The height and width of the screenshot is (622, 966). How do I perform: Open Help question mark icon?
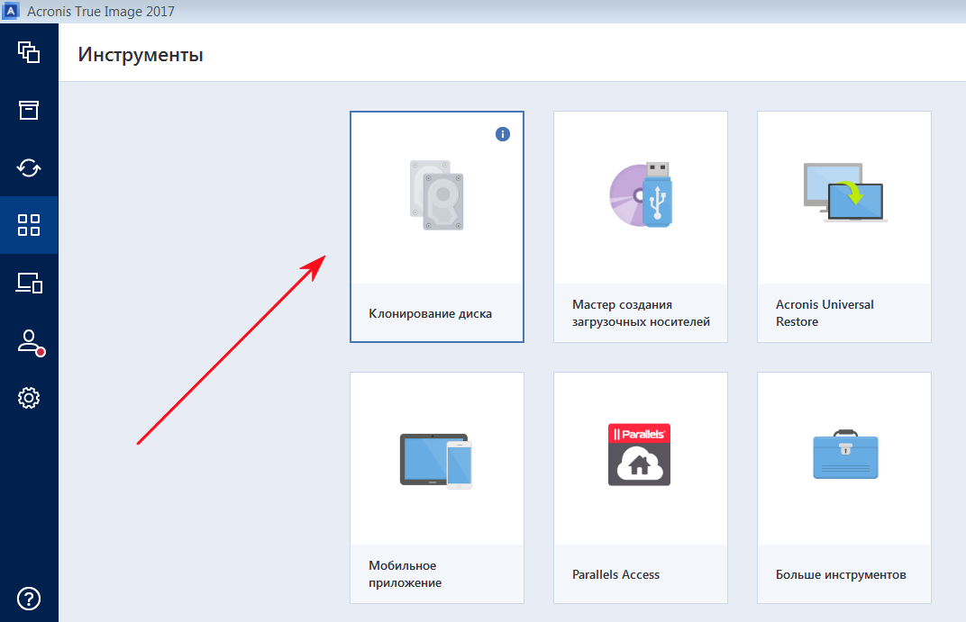(28, 599)
